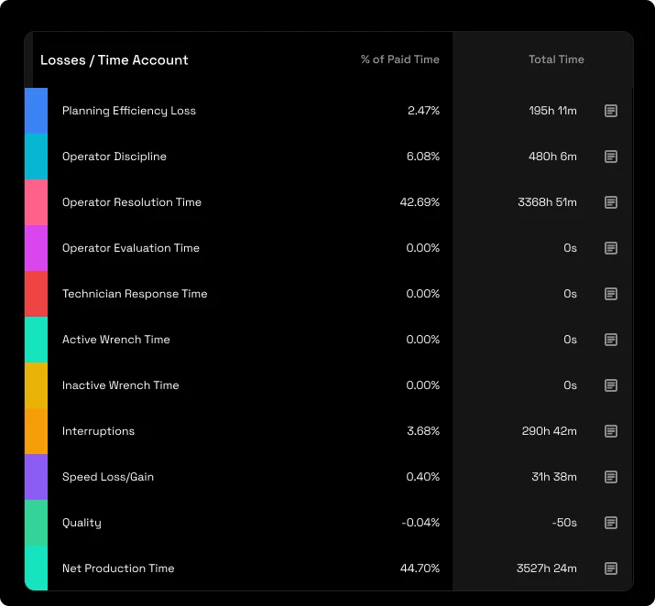This screenshot has height=606, width=655.
Task: Click the Net Production Time color swatch
Action: click(36, 568)
